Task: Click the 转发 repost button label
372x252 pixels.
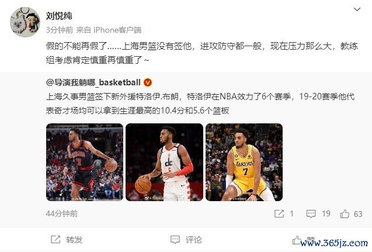Action: [x=74, y=239]
